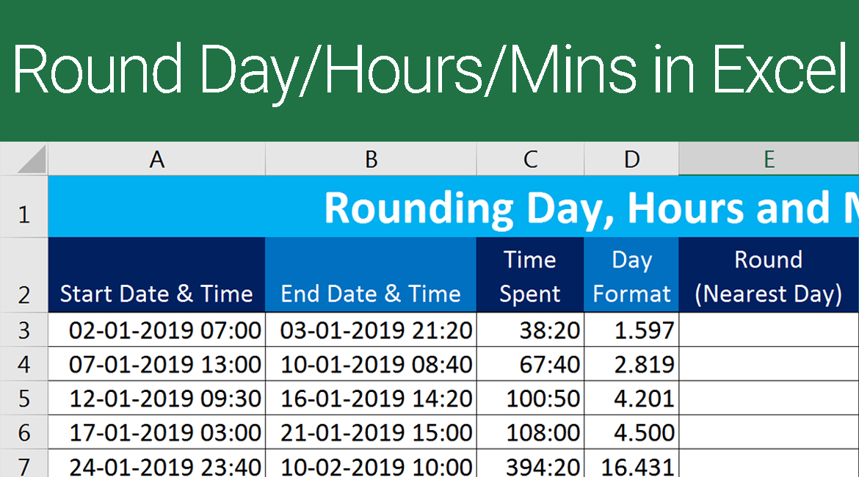Viewport: 859px width, 477px height.
Task: Select column header B
Action: tap(371, 159)
